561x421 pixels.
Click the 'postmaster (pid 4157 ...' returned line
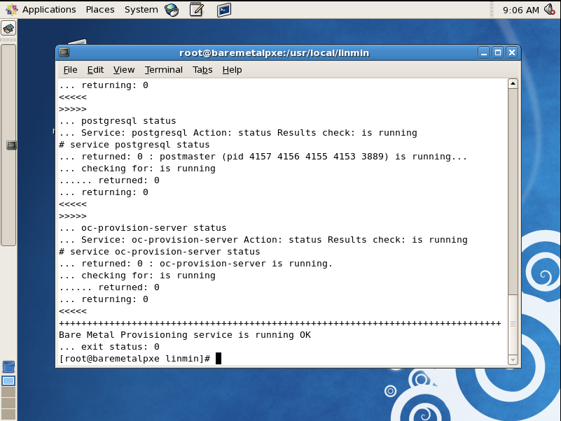click(263, 157)
